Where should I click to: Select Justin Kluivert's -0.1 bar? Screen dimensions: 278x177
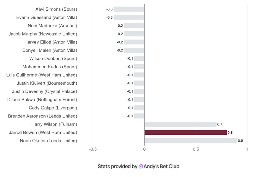139,83
